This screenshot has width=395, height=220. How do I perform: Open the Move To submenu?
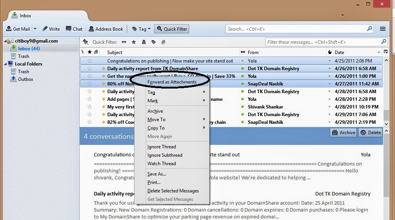[172, 120]
